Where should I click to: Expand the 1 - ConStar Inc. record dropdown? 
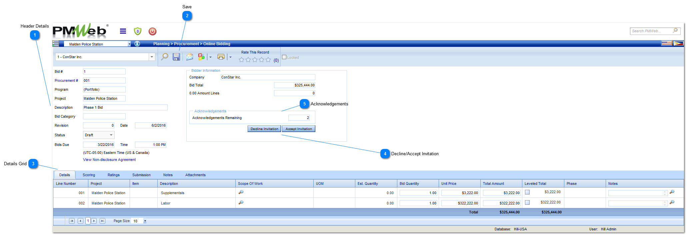152,57
